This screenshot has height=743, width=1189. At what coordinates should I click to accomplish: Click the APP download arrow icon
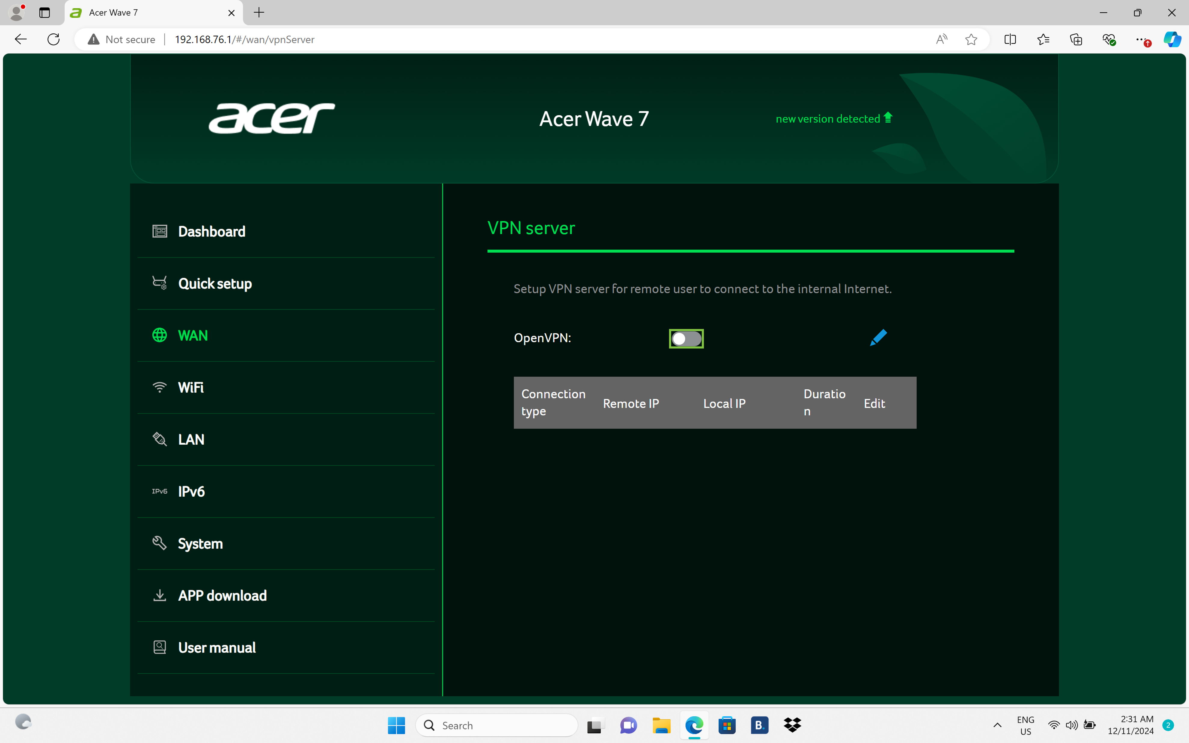coord(159,595)
